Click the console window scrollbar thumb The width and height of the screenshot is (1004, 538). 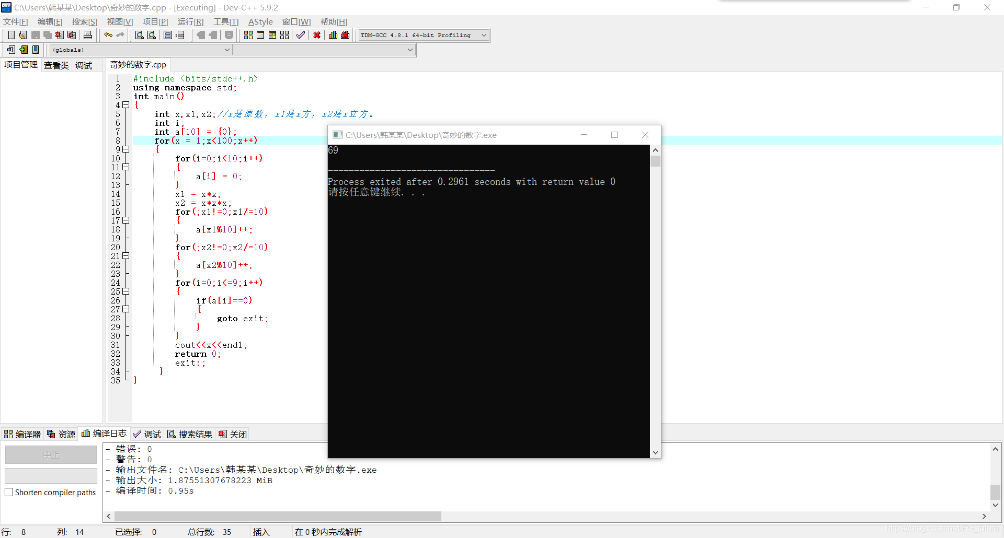coord(655,161)
